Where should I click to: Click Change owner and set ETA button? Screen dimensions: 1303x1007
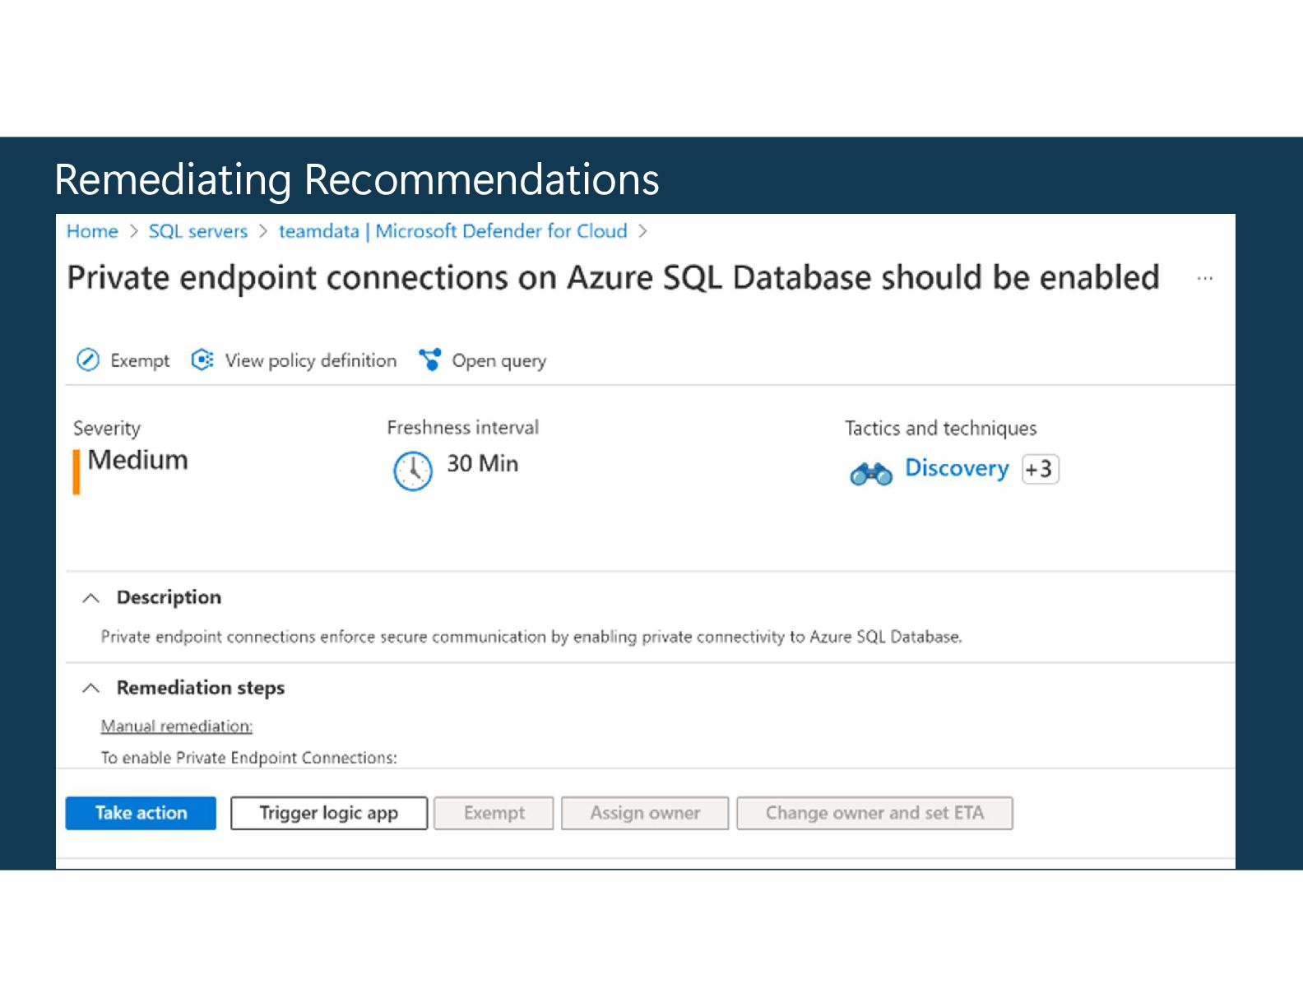(874, 813)
